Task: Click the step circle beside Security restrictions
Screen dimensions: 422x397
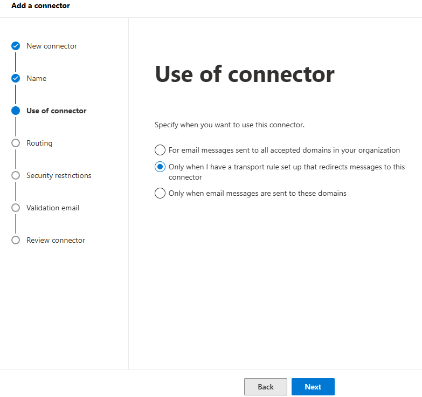Action: (x=16, y=175)
